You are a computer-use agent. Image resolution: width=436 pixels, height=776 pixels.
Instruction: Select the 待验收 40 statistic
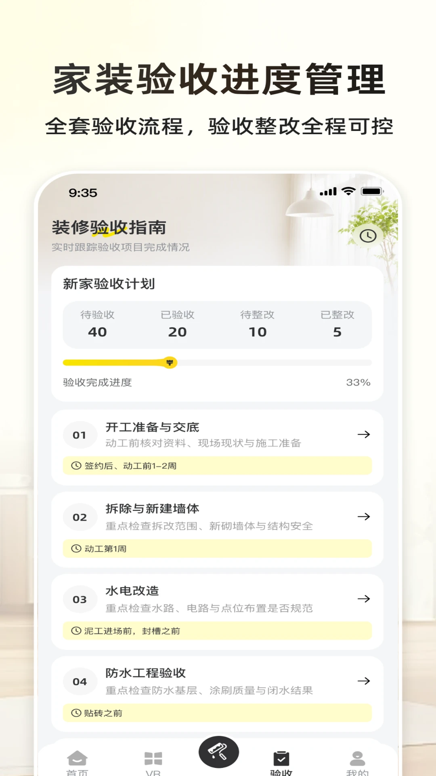point(97,324)
